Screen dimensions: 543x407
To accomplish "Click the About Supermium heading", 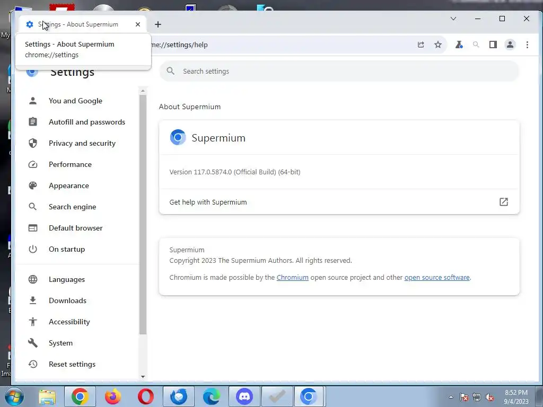I will (x=190, y=107).
